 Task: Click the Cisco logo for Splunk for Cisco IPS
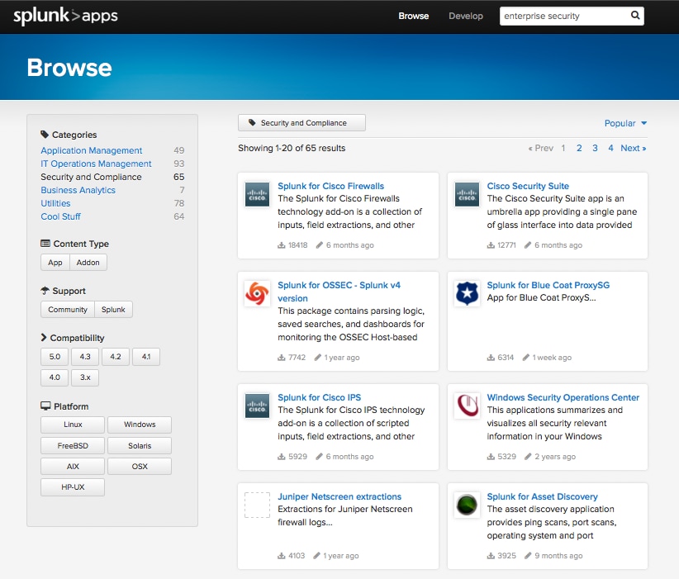coord(257,406)
